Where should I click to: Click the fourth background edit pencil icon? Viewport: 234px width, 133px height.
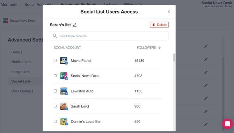coord(206,85)
